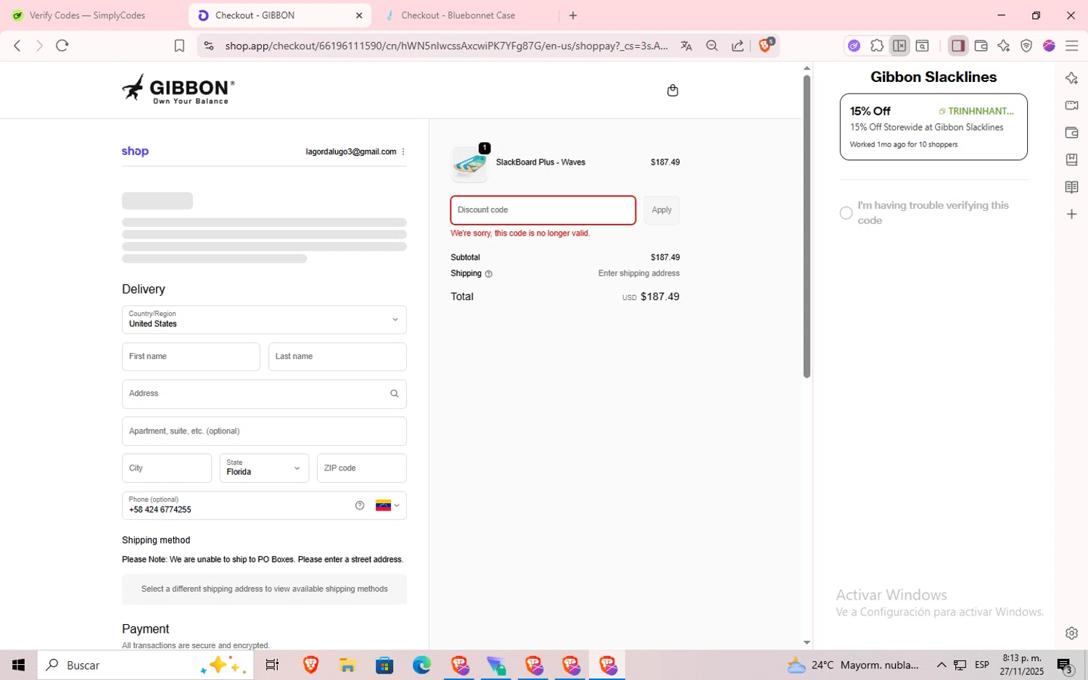Screen dimensions: 1088x680
Task: Reload the checkout page
Action: pyautogui.click(x=62, y=46)
